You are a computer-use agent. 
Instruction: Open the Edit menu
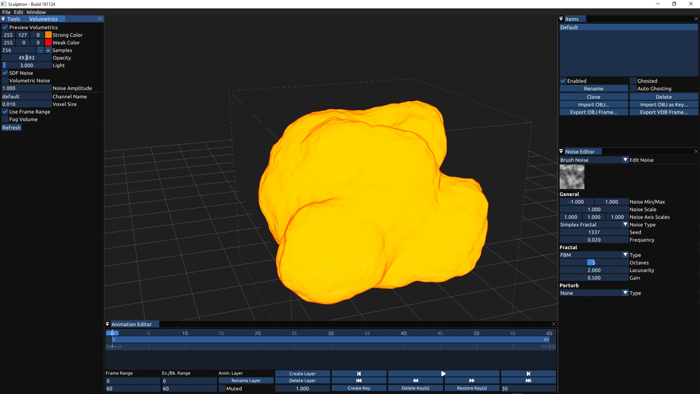19,12
